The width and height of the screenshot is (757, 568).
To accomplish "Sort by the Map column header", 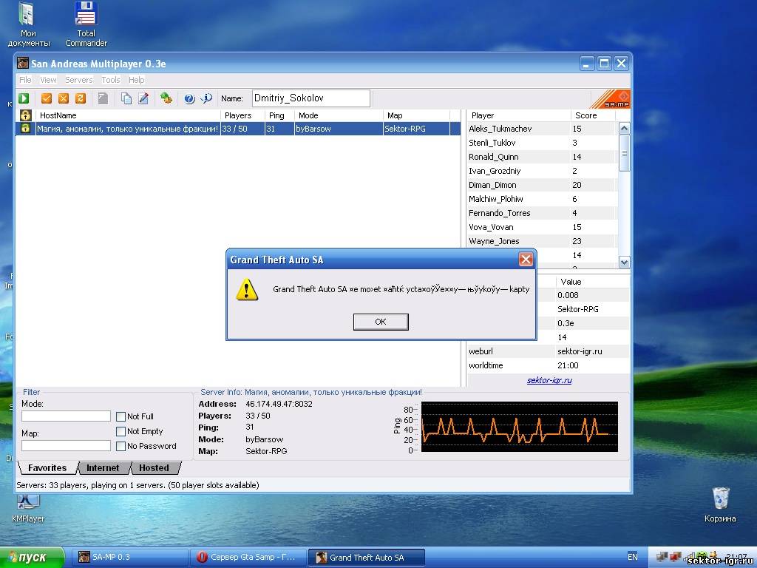I will coord(416,115).
